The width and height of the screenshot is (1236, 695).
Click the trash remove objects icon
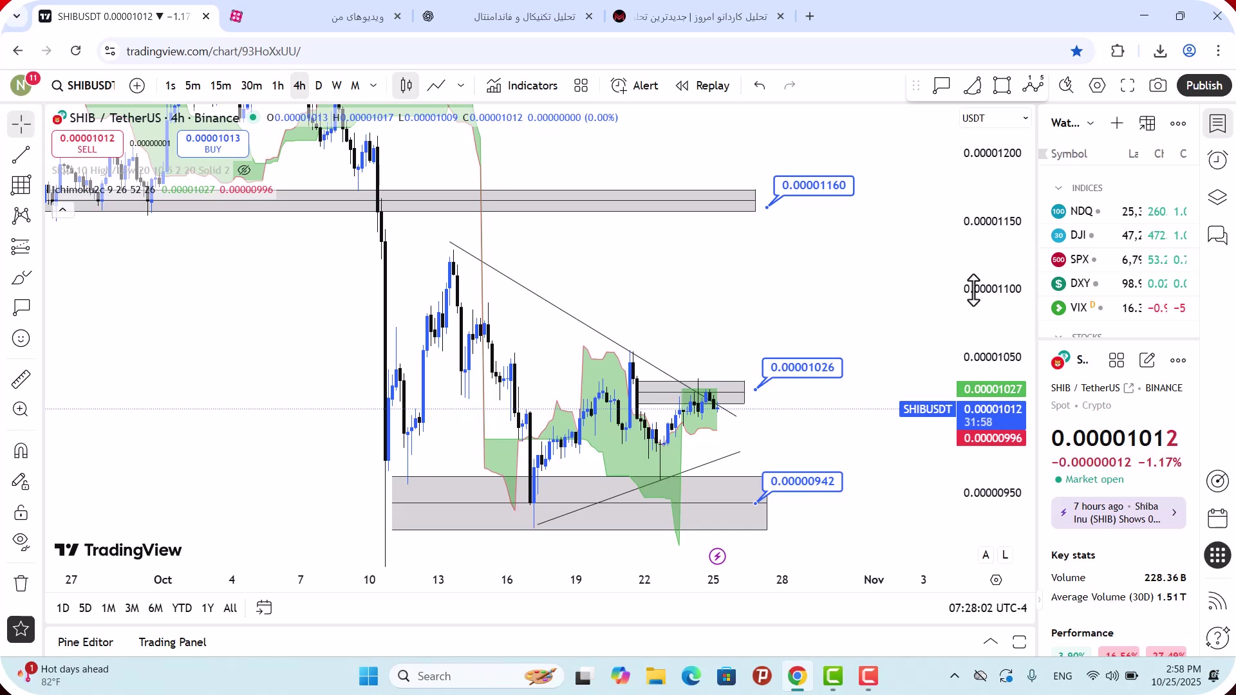pos(21,584)
